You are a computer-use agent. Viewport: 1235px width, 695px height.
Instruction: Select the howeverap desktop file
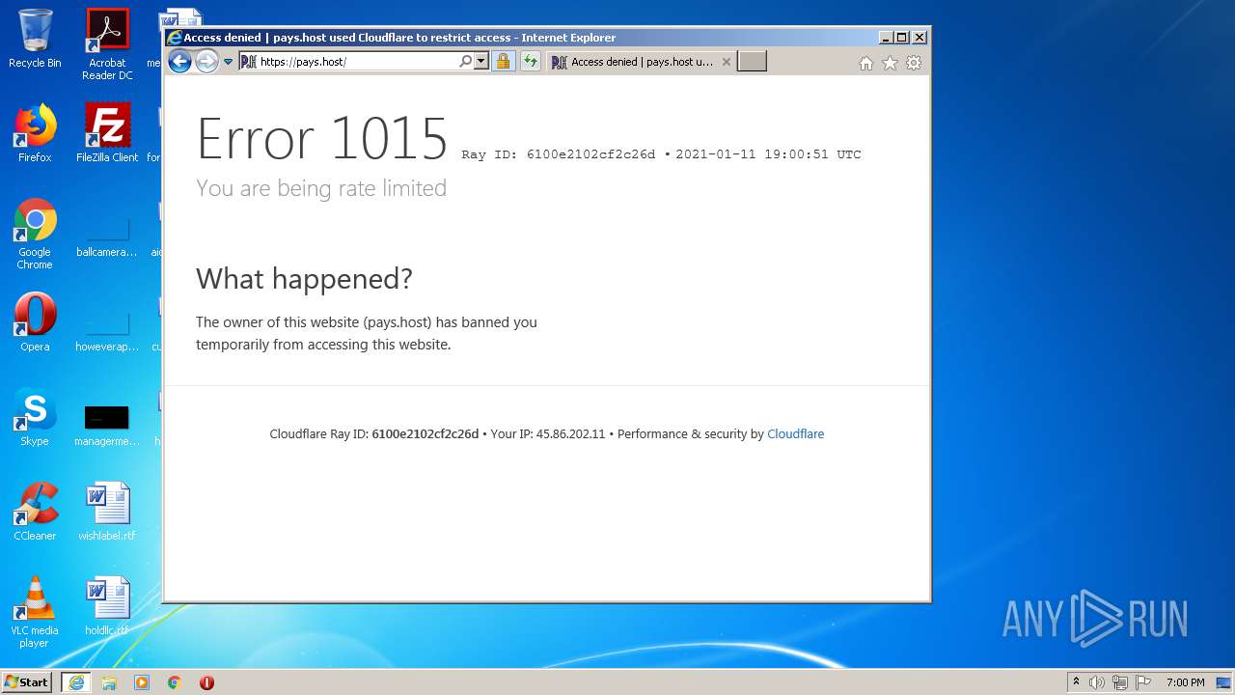click(107, 330)
